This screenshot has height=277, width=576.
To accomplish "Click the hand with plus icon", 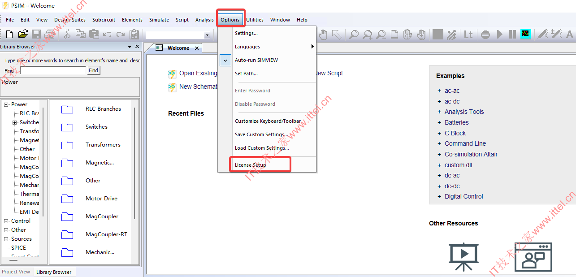I will point(421,34).
